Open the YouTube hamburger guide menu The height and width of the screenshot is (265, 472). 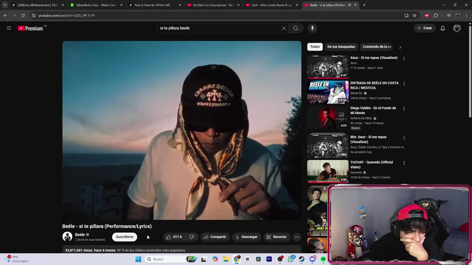click(x=9, y=28)
